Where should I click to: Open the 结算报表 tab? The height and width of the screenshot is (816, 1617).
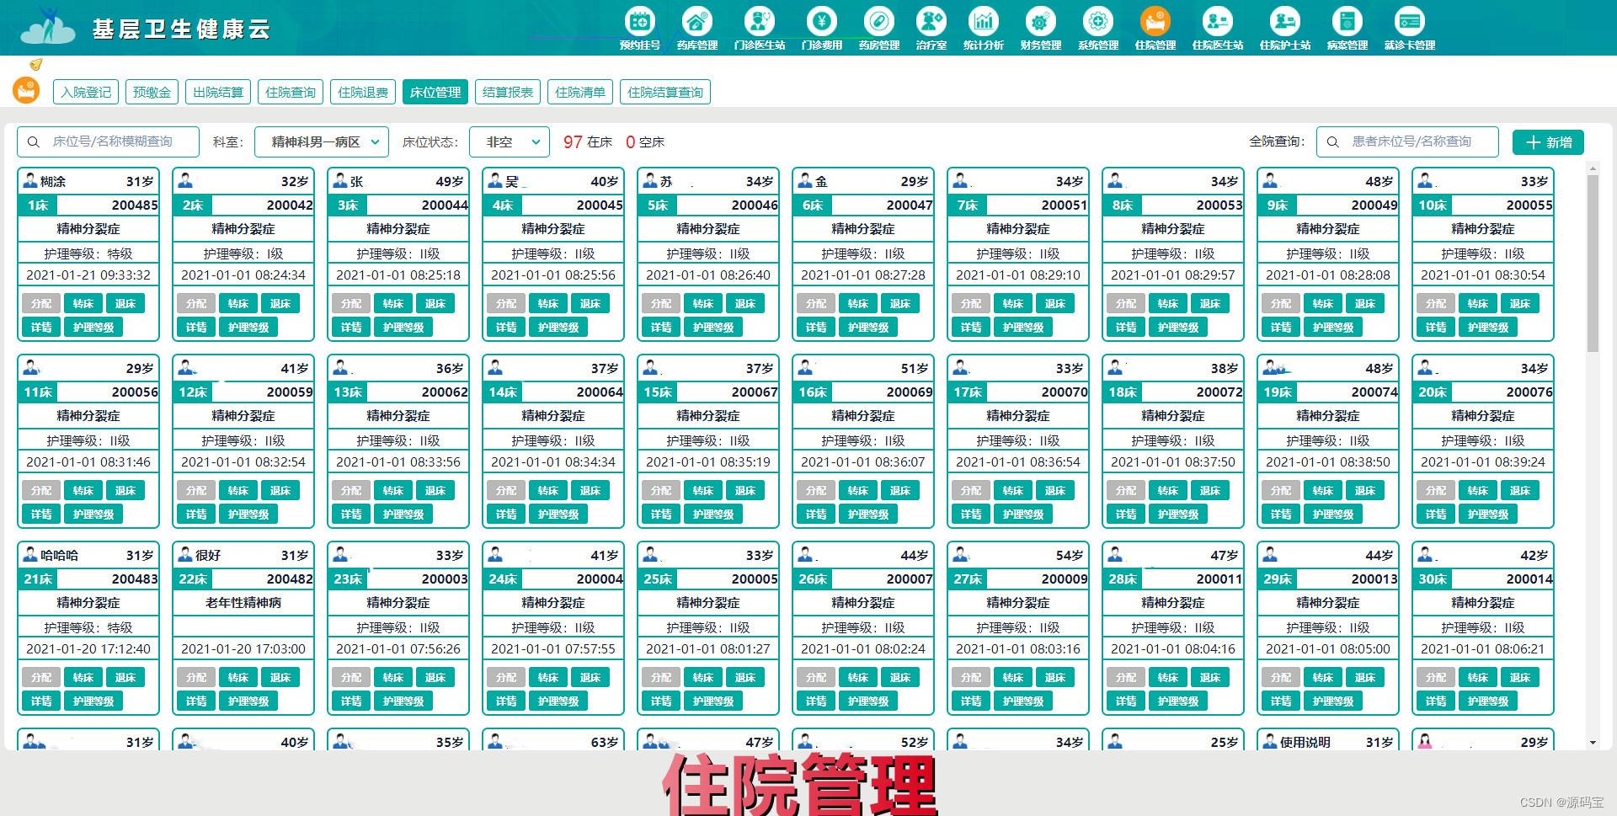pos(506,92)
